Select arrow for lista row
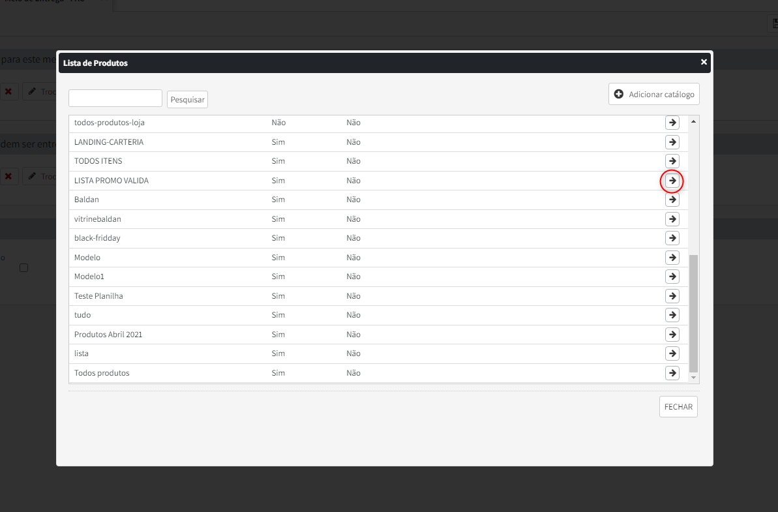Screen dimensions: 778x512 [672, 354]
